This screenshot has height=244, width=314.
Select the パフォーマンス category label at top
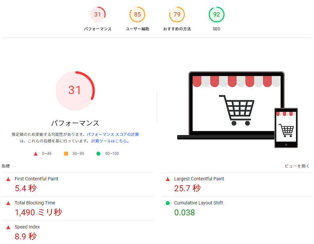tap(97, 29)
